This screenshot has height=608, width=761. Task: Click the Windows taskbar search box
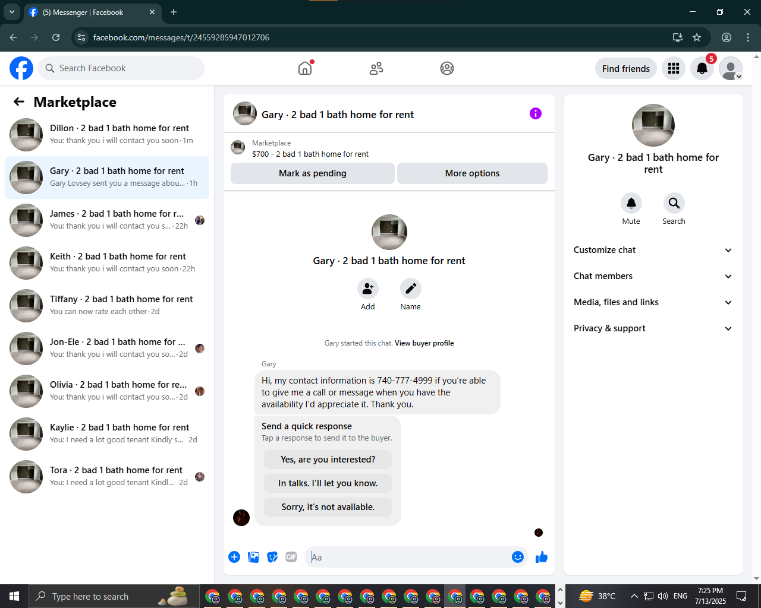pyautogui.click(x=113, y=596)
